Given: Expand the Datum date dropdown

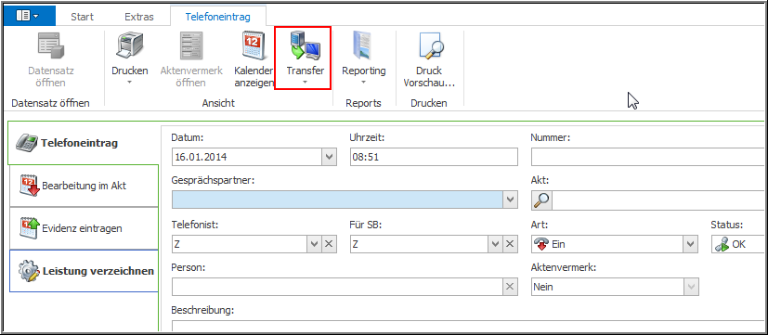Looking at the screenshot, I should click(329, 158).
